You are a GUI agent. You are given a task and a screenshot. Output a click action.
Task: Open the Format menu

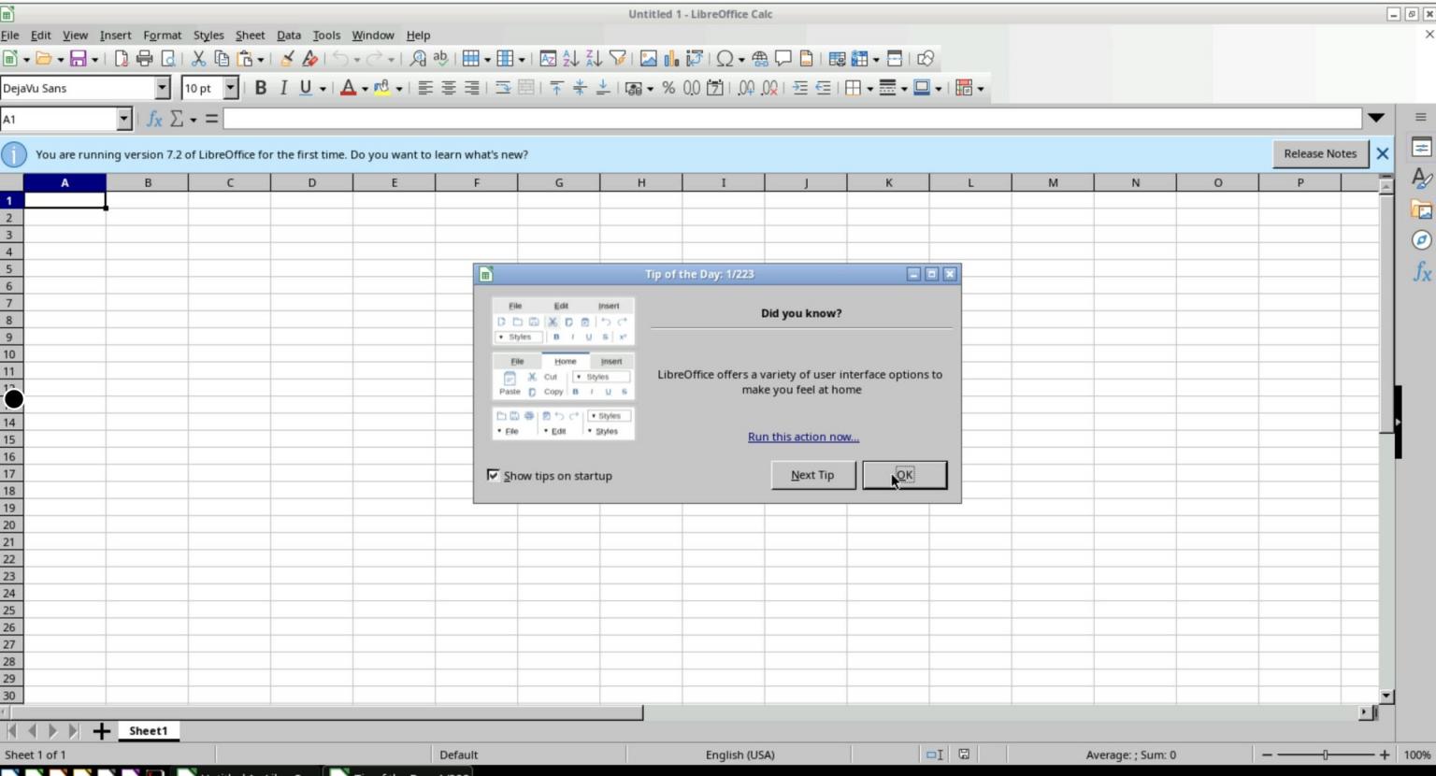162,36
